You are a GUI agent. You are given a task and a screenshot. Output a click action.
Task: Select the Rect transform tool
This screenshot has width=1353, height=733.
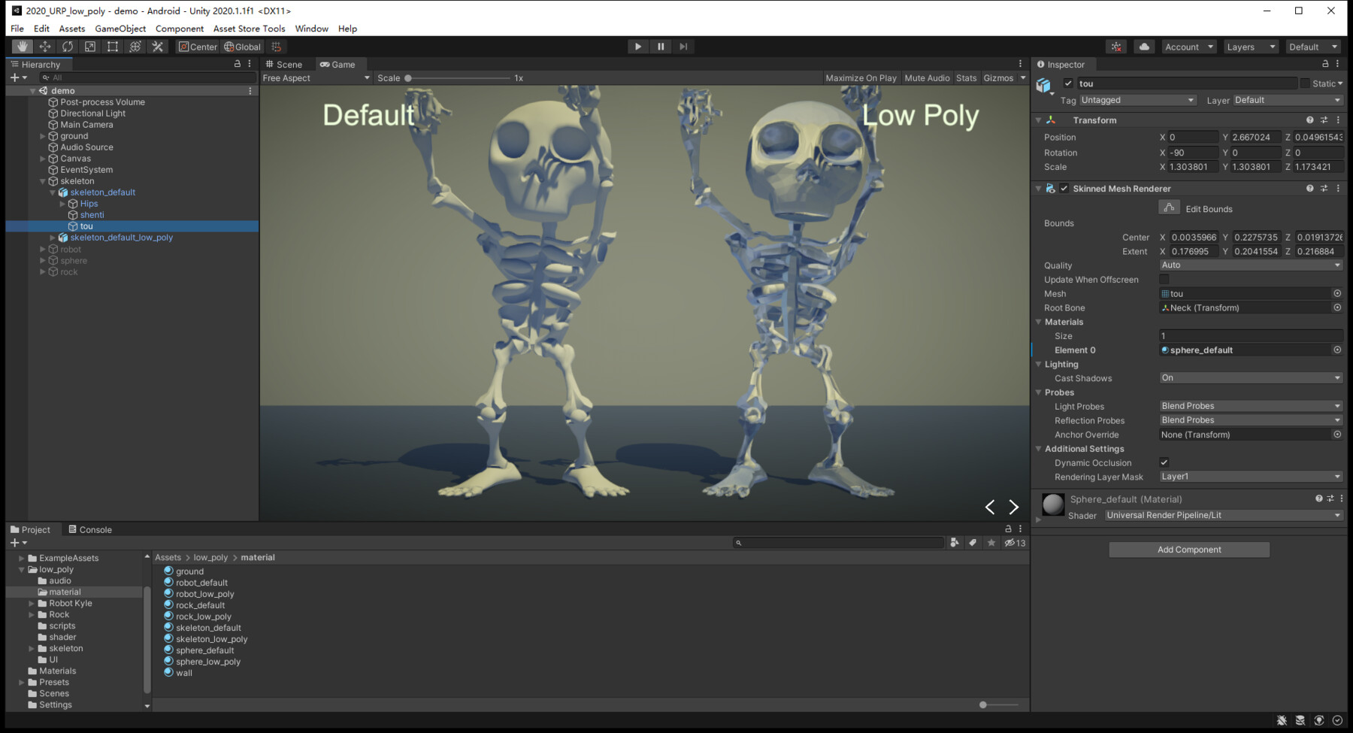point(113,47)
